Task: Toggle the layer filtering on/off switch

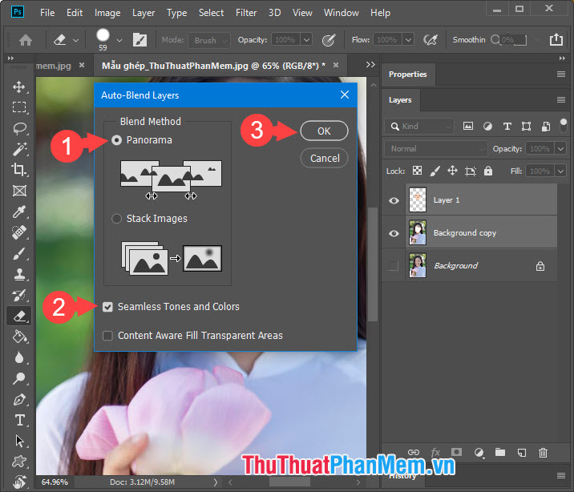Action: [564, 126]
